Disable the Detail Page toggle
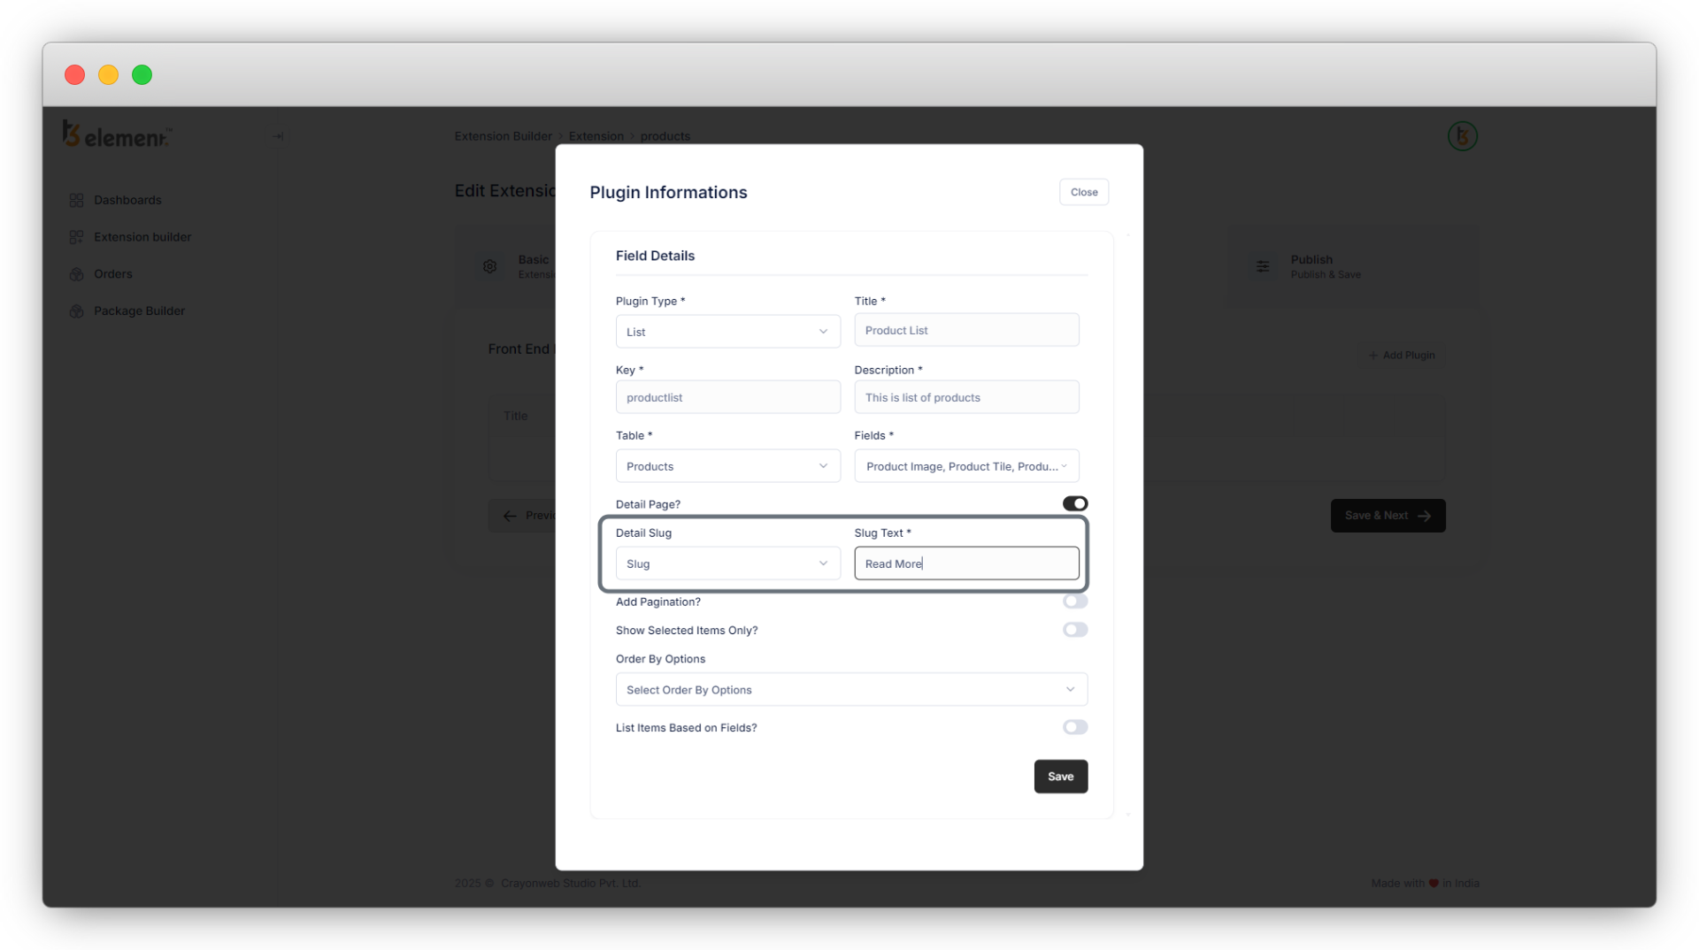The height and width of the screenshot is (950, 1699). tap(1074, 504)
